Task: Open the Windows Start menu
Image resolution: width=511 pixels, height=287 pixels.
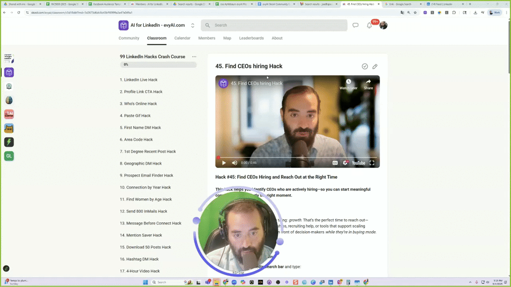Action: [x=145, y=282]
